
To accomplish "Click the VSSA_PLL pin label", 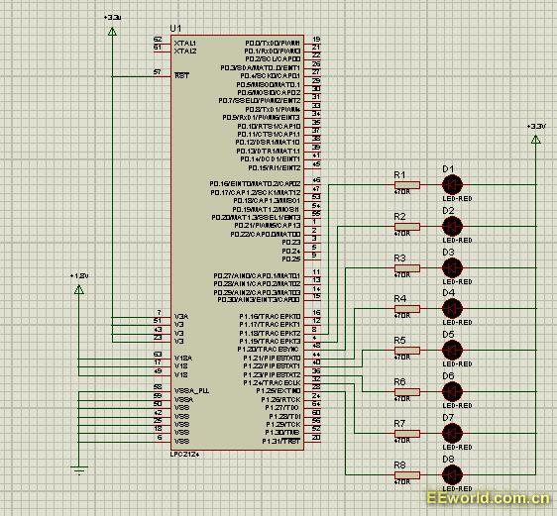I will pos(192,391).
